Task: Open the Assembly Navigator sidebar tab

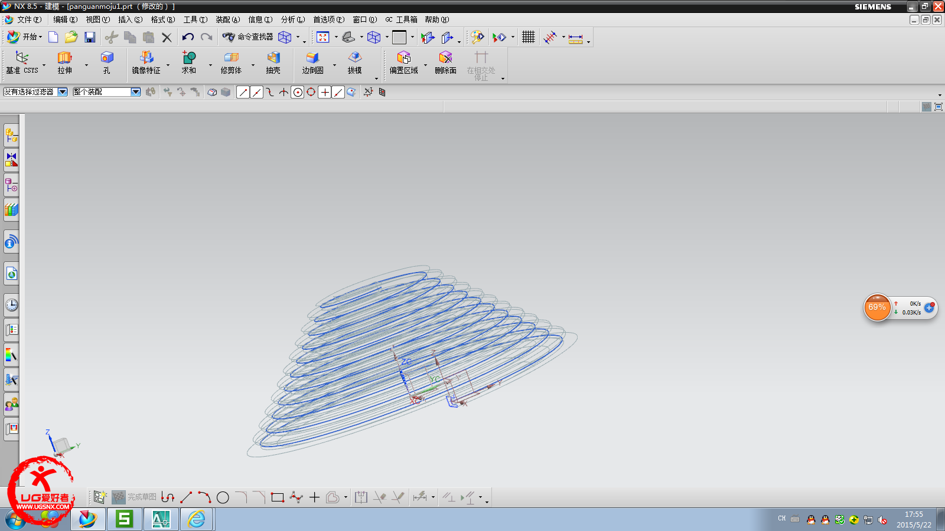Action: (x=11, y=135)
